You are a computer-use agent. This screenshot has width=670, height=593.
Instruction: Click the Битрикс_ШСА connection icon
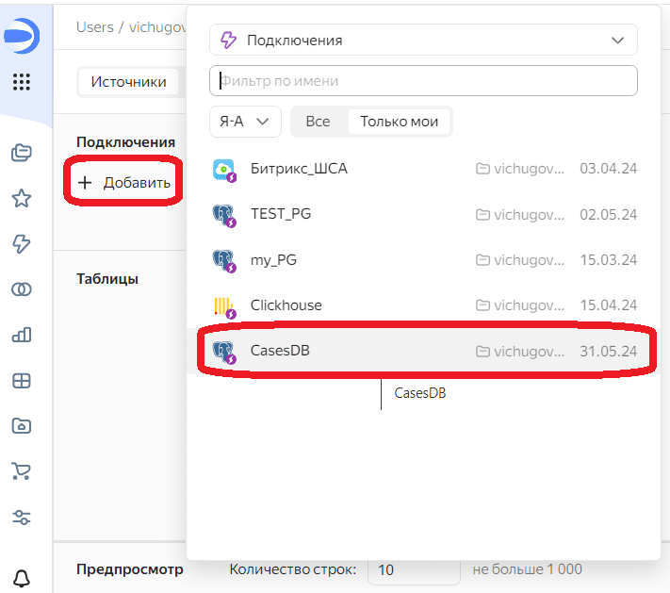coord(224,170)
